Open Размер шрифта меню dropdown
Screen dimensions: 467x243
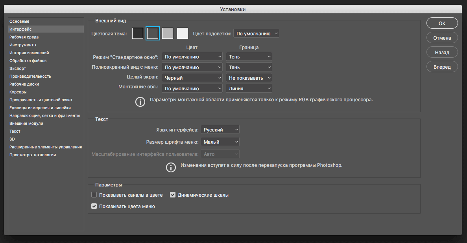point(220,142)
